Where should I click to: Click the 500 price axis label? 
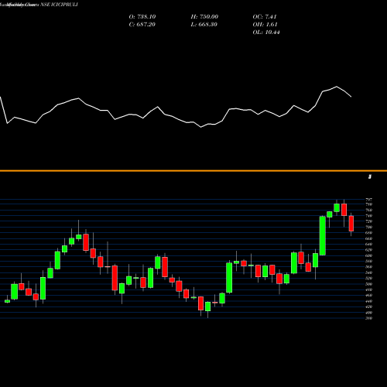(x=368, y=284)
